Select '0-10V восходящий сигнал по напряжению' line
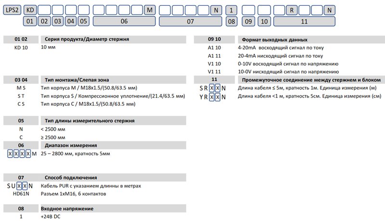 pyautogui.click(x=288, y=64)
